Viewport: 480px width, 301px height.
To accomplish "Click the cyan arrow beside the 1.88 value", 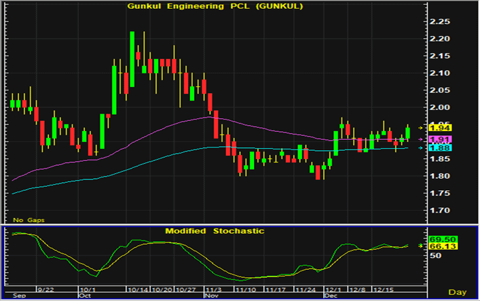I will point(421,147).
